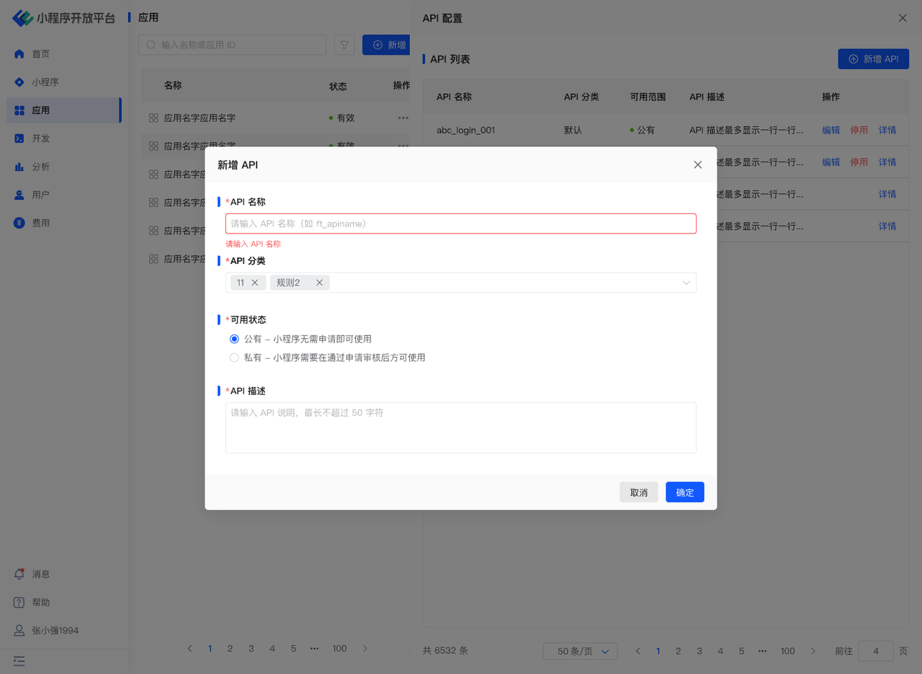Click the 张小强1994 user profile icon
This screenshot has width=922, height=674.
(19, 630)
